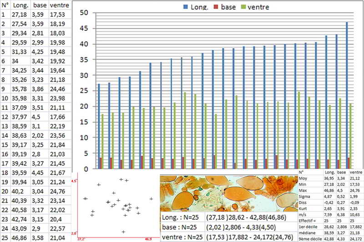The height and width of the screenshot is (242, 364).
Task: Click the 35 label on the chart's vertical axis
Action: (x=84, y=59)
